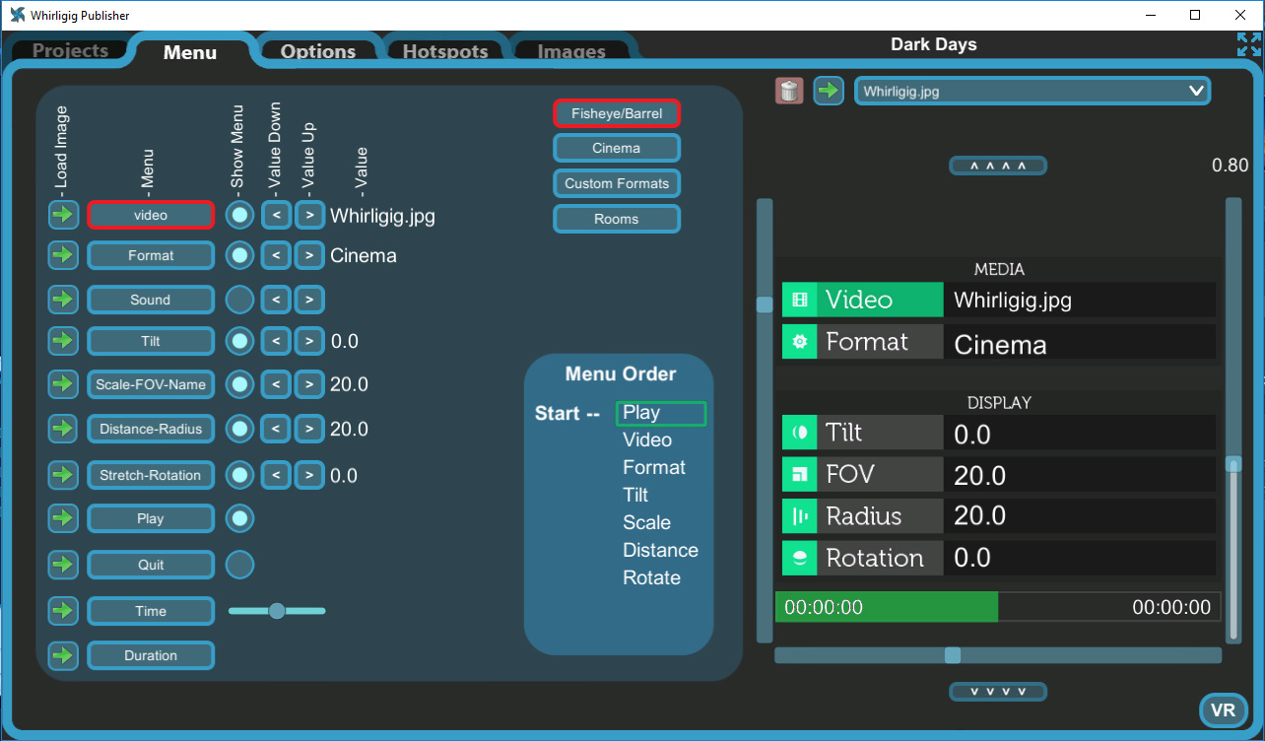Screen dimensions: 1265x741
Task: Click the Rotation row icon in preview
Action: [800, 558]
